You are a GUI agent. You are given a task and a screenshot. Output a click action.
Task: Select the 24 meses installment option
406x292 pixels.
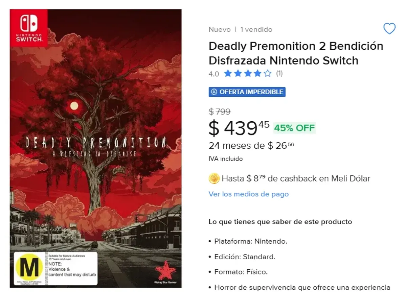click(x=251, y=146)
